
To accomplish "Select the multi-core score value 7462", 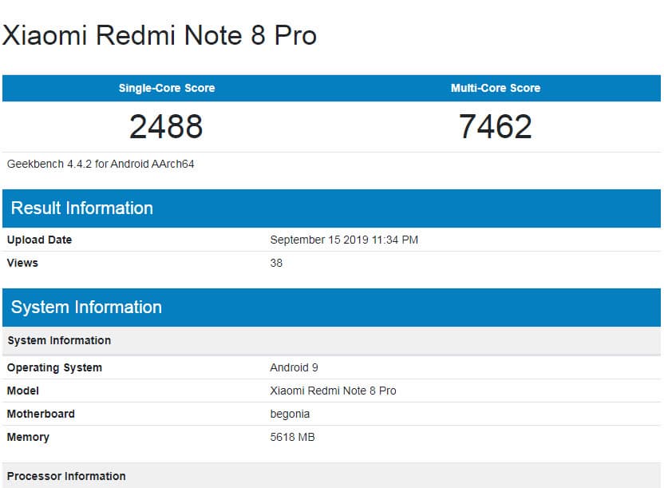I will click(x=496, y=126).
